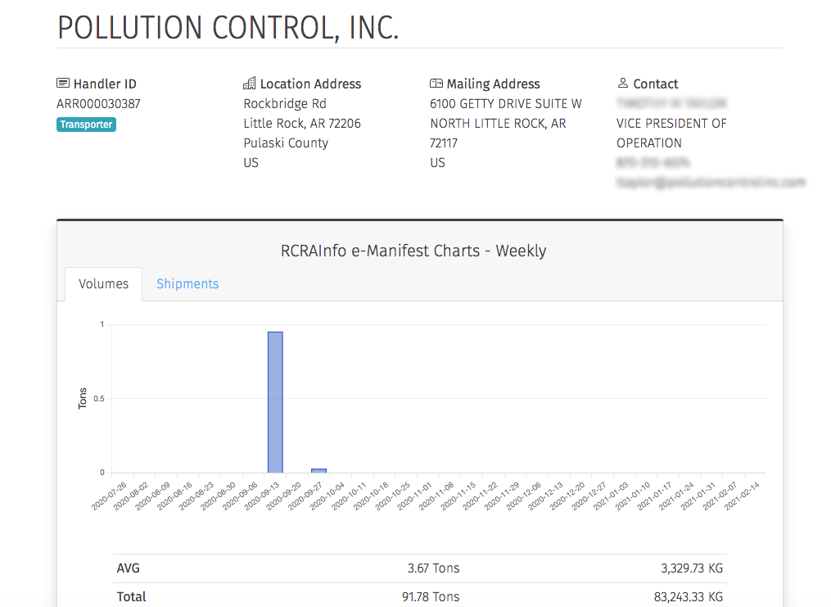Click the Rockbridge Rd address line

point(285,104)
